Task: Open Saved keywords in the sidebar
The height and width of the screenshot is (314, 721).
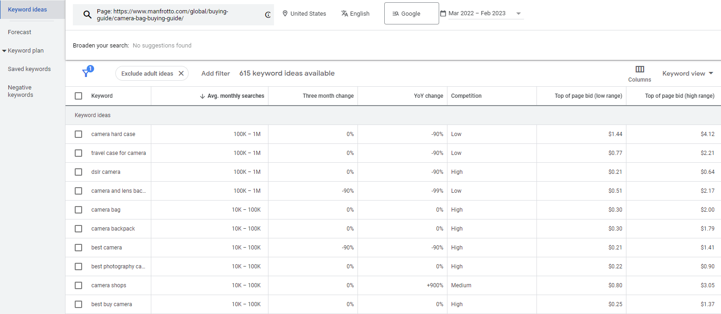Action: [29, 69]
